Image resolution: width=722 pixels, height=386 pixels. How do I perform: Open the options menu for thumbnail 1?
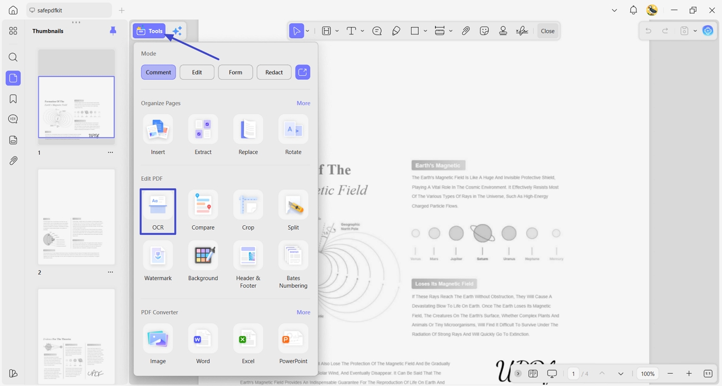[111, 153]
